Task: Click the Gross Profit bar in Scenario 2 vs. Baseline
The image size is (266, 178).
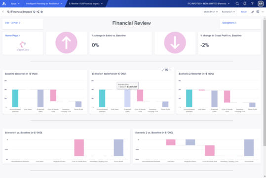Action: 249,148
